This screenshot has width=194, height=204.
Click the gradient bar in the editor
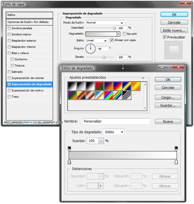(123, 155)
